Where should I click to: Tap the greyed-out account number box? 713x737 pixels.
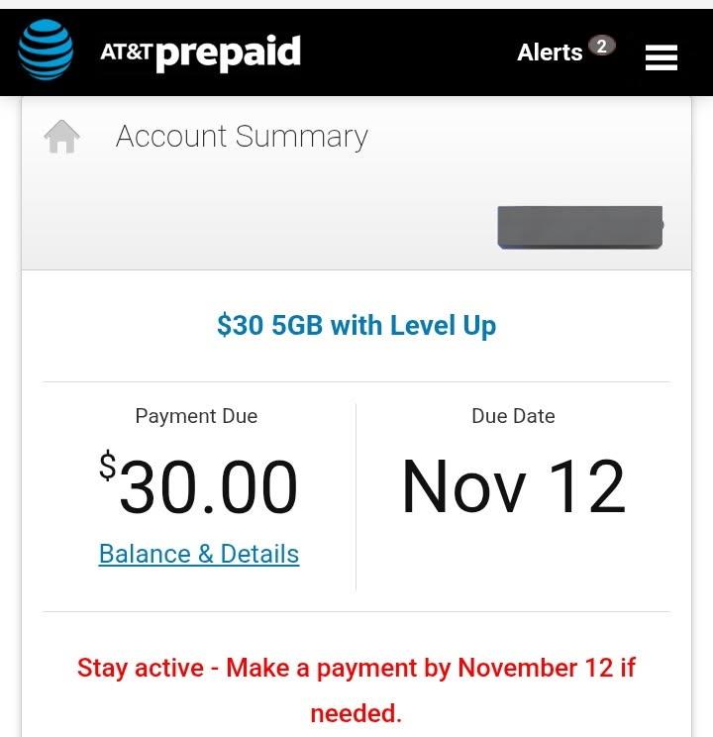(x=579, y=227)
